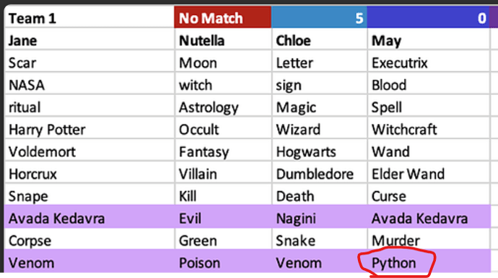Select the Nagini cell in purple row
Viewport: 498px width, 278px height.
click(x=319, y=217)
